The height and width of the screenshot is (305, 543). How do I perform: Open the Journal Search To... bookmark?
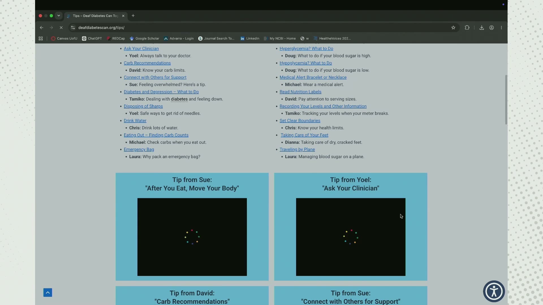click(x=216, y=38)
